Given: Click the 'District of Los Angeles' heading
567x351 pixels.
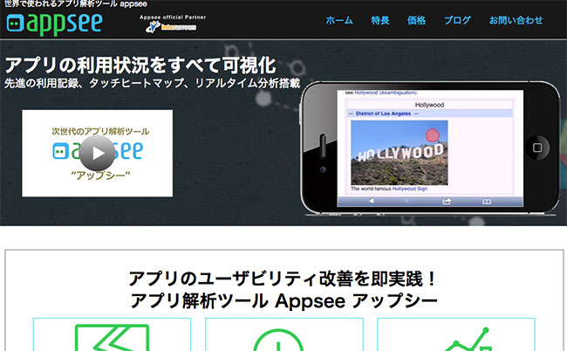Looking at the screenshot, I should (383, 114).
